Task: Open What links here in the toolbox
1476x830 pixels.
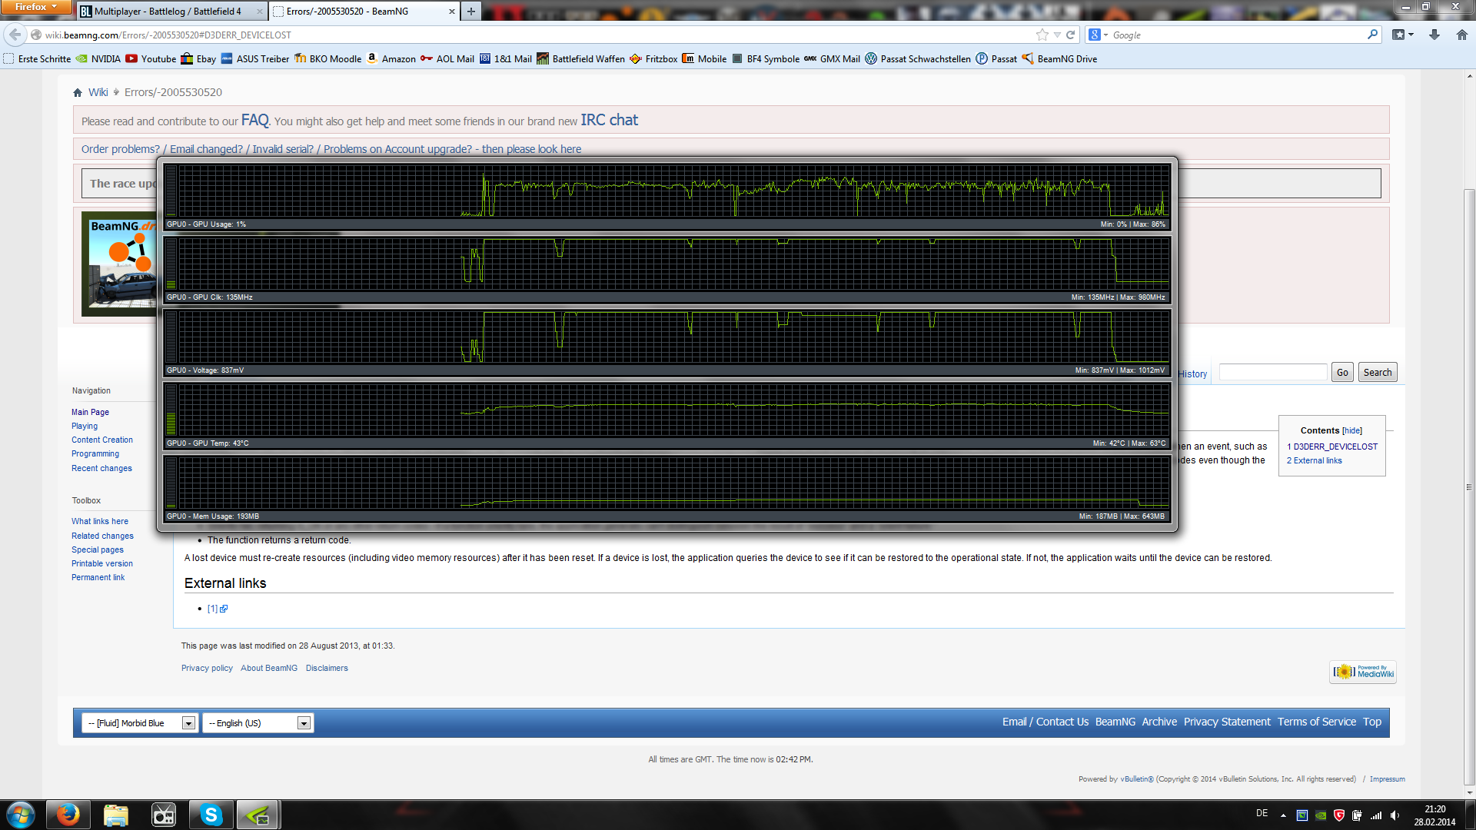Action: (x=100, y=521)
